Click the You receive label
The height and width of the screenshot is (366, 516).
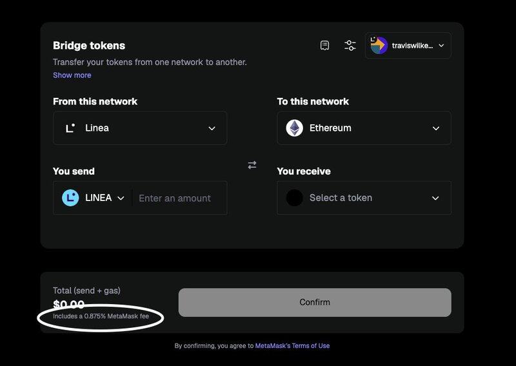(x=304, y=171)
